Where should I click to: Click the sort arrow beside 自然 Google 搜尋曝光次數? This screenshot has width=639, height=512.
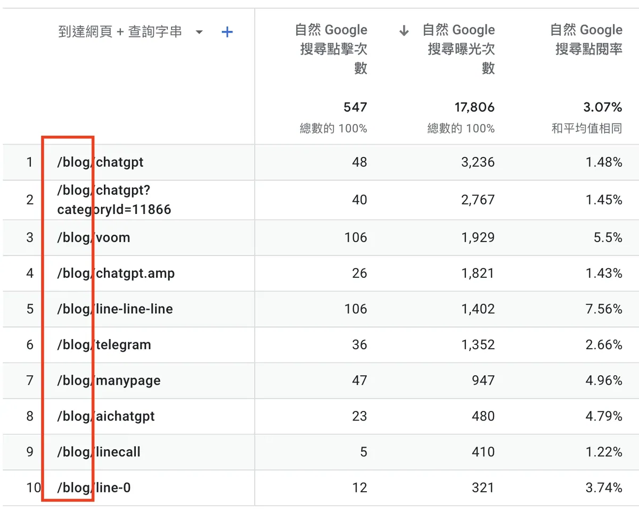click(404, 31)
